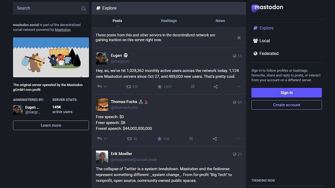Screen dimensions: 335x188
Task: Open Thomas Fuchs' post timestamp 5h
Action: click(237, 102)
